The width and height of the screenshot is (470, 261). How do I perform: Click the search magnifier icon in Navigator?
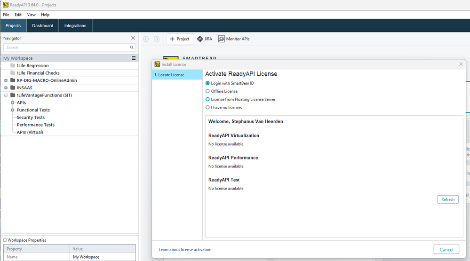(132, 47)
